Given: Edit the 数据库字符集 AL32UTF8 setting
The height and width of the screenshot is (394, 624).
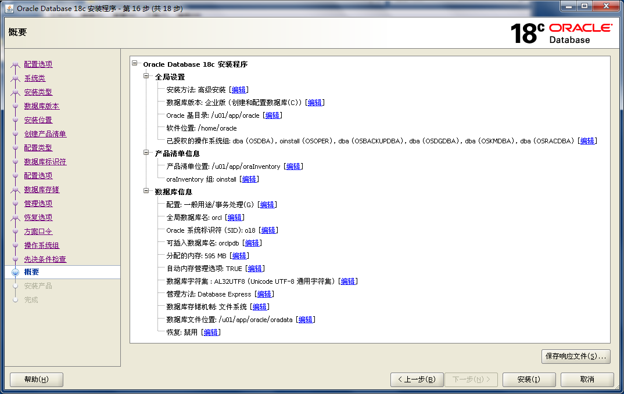Looking at the screenshot, I should coord(347,281).
